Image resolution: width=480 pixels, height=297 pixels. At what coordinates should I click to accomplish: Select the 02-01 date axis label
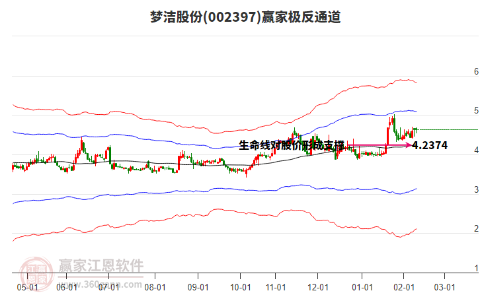[x=404, y=288]
